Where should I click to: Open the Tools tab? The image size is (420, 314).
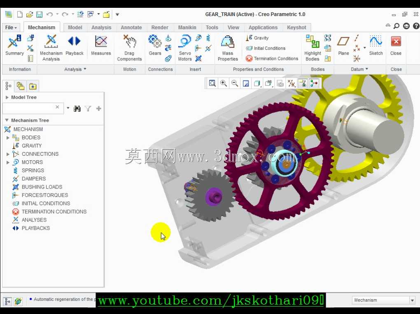[x=212, y=27]
